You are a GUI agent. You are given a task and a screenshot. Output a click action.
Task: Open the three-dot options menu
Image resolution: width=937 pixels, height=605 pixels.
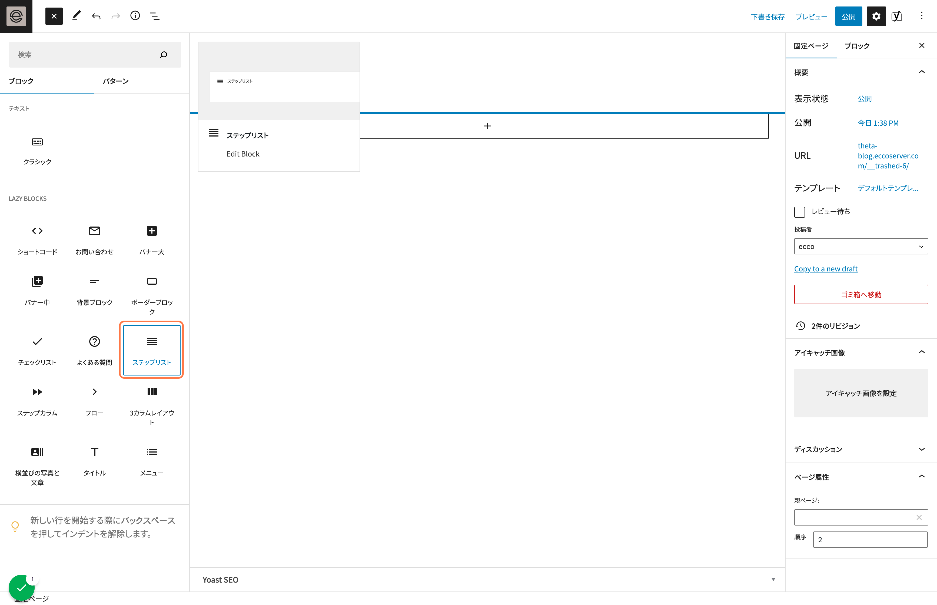922,16
